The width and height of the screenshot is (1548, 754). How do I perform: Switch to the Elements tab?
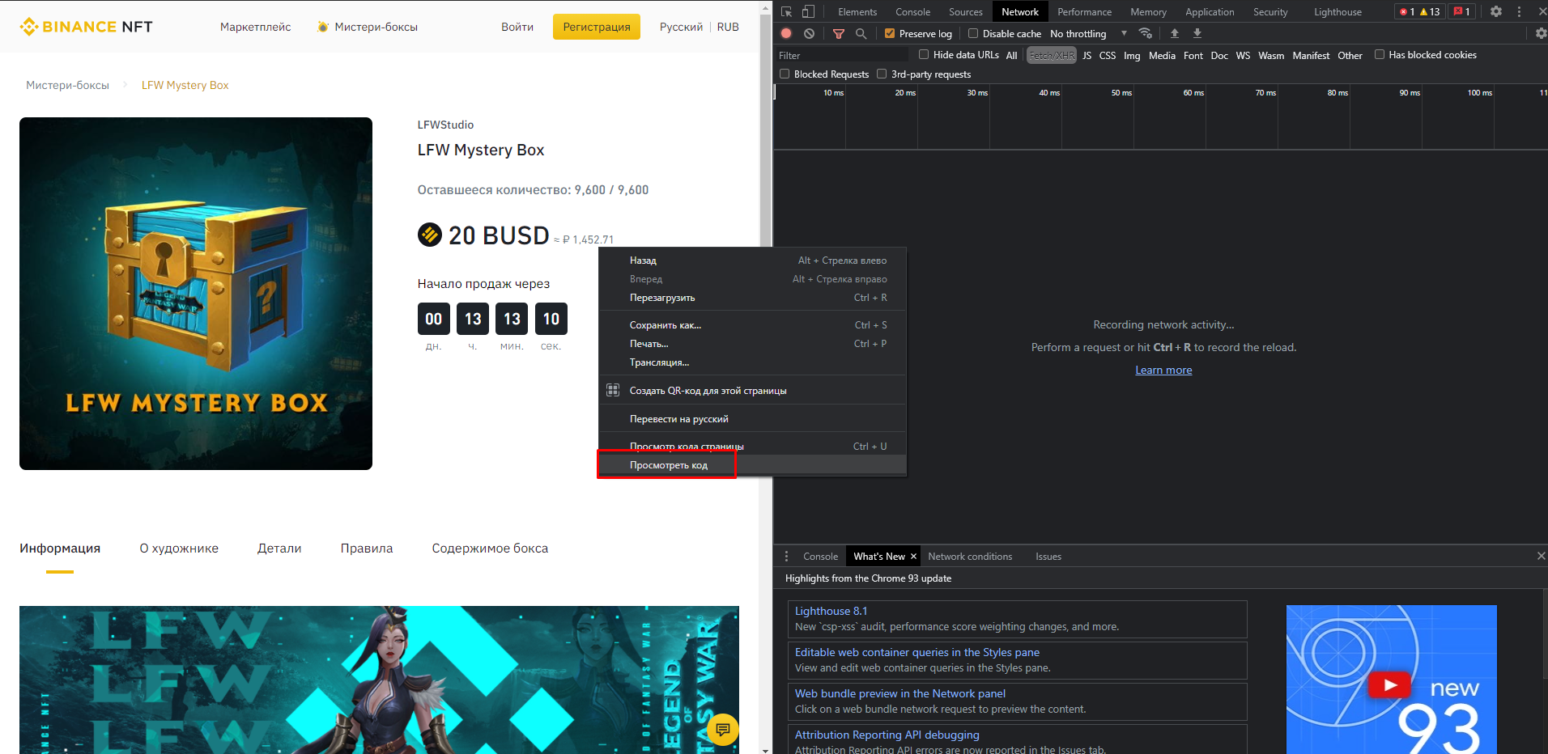tap(857, 11)
